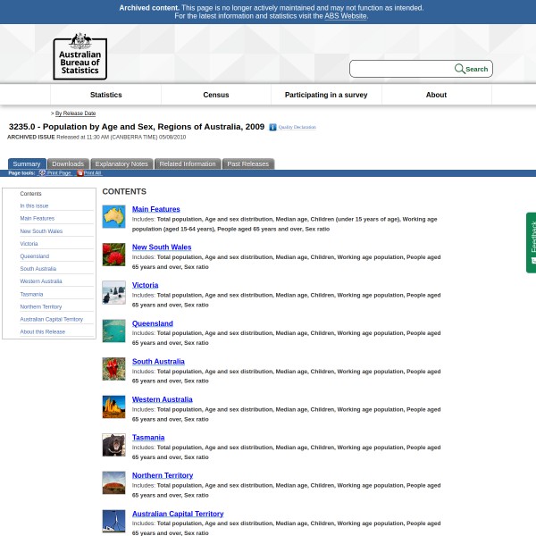Image resolution: width=536 pixels, height=536 pixels.
Task: Open the Past Releases tab
Action: pyautogui.click(x=247, y=163)
